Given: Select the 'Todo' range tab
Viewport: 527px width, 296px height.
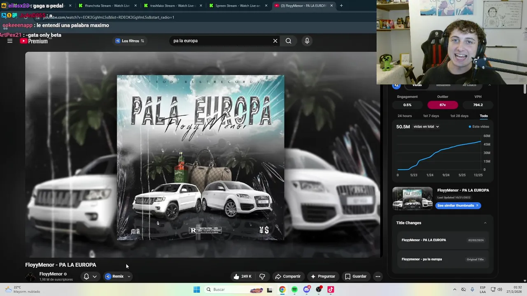Looking at the screenshot, I should [x=484, y=116].
